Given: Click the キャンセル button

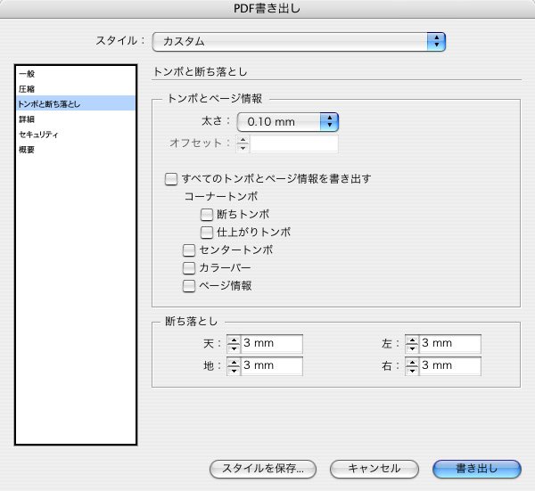Looking at the screenshot, I should point(374,469).
